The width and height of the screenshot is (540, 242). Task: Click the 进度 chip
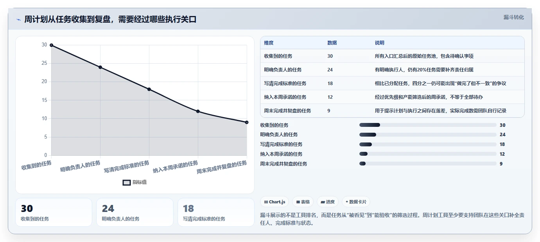coord(328,202)
